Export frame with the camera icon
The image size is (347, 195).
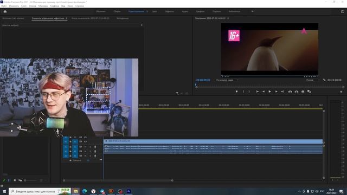(x=303, y=92)
